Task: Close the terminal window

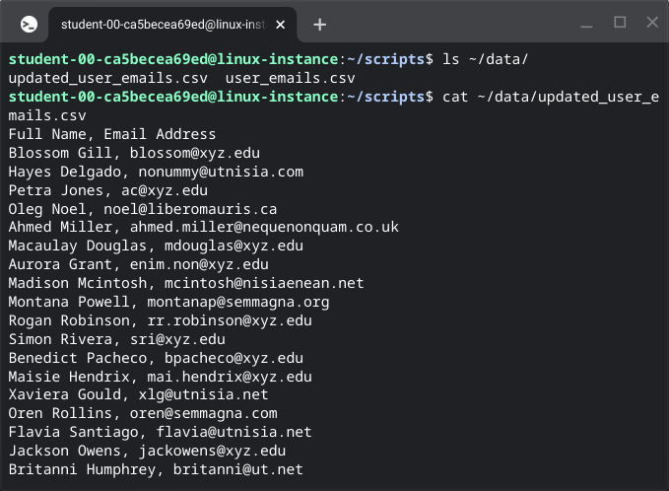Action: pyautogui.click(x=652, y=23)
